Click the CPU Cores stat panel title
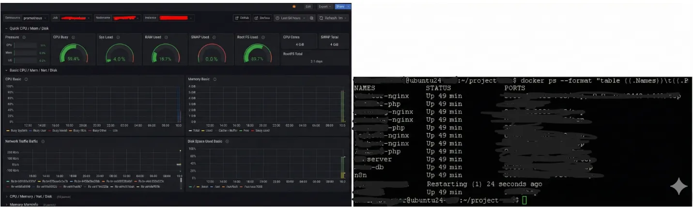The image size is (693, 209). click(x=292, y=37)
